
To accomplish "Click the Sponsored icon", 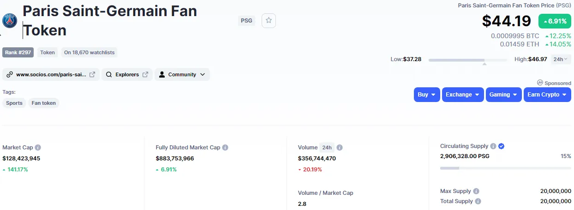I will [540, 83].
